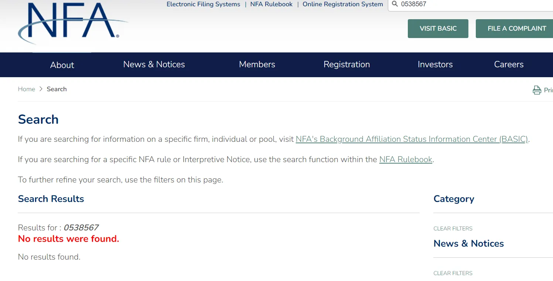Click the NFA logo
The height and width of the screenshot is (281, 553).
pyautogui.click(x=73, y=23)
